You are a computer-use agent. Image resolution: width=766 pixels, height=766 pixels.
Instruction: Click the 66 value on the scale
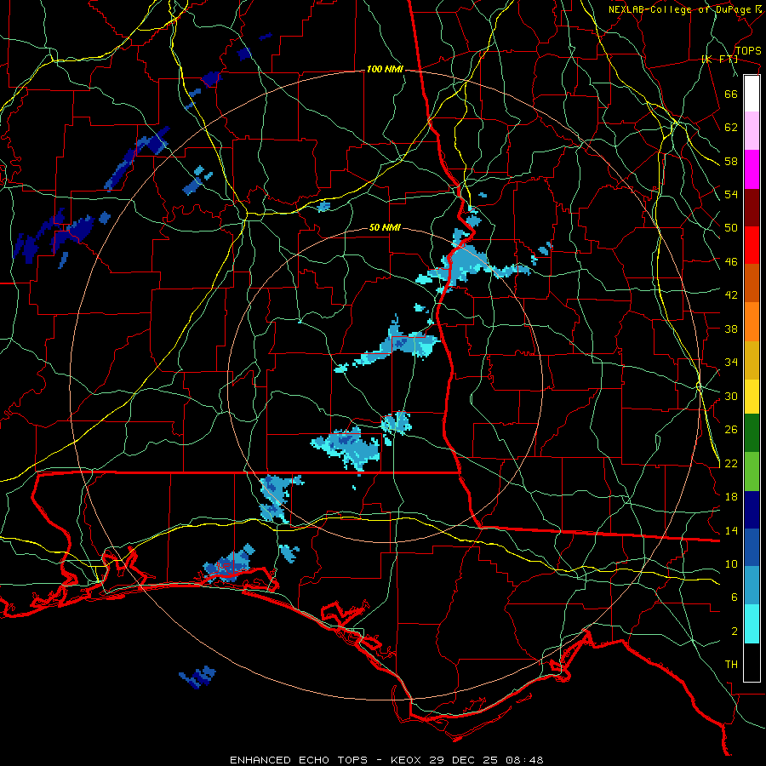click(x=731, y=94)
